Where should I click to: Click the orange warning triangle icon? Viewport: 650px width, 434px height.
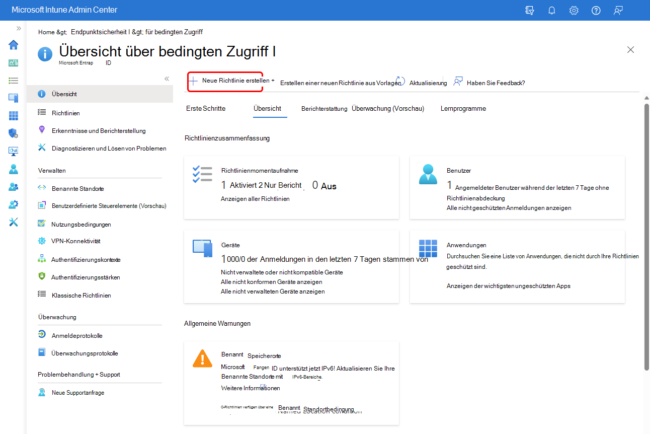point(203,358)
